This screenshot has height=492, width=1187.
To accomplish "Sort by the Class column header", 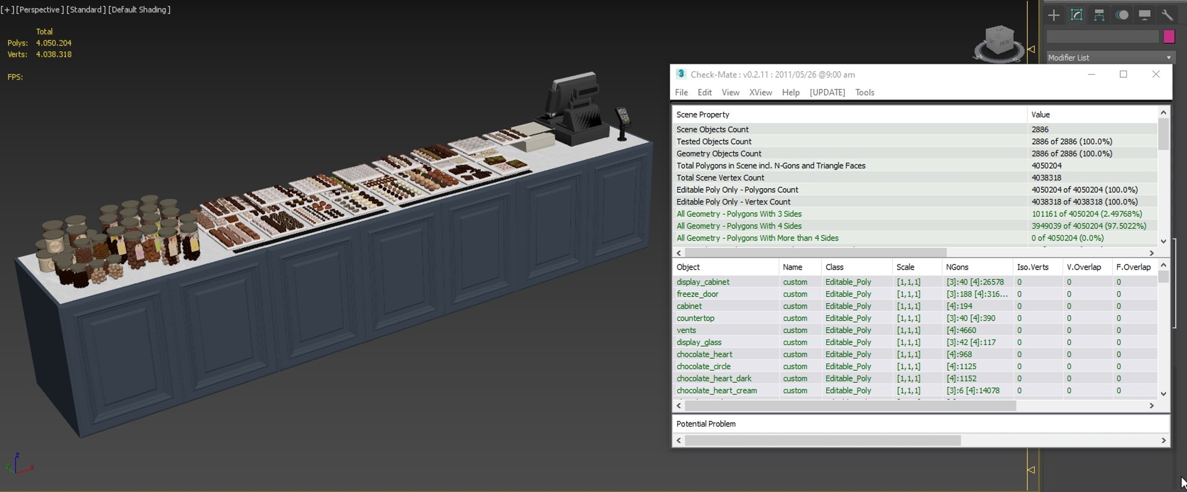I will 857,267.
